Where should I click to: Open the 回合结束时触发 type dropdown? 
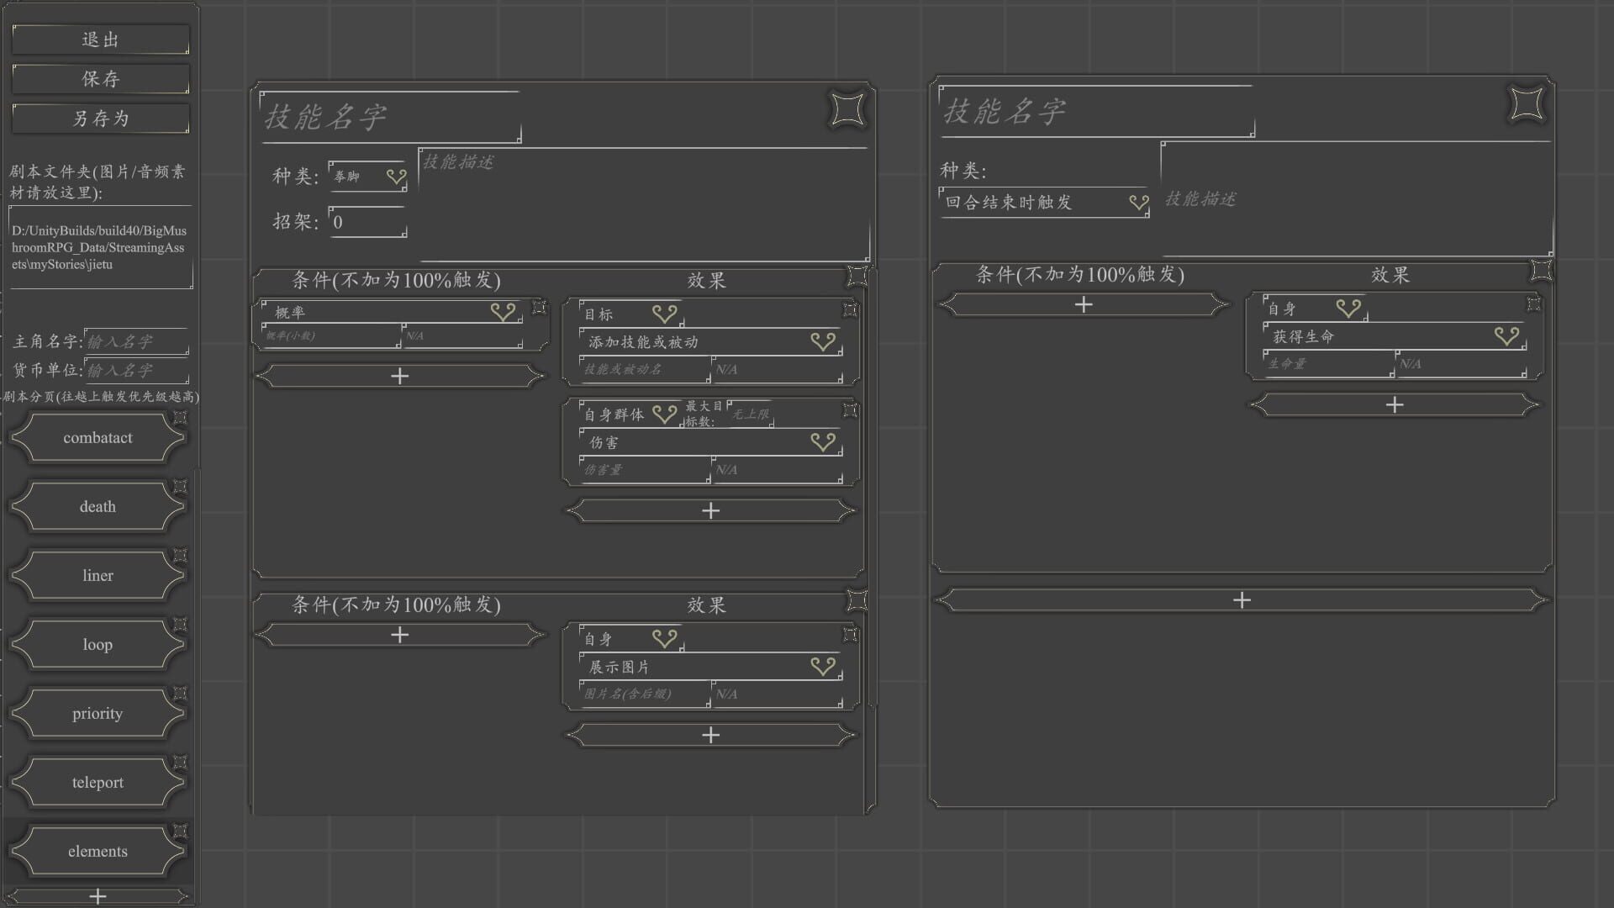pos(1044,203)
